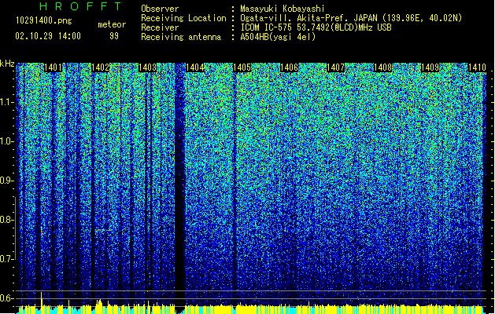
Task: Click the red meteor echo streak near 1402
Action: 104,230
